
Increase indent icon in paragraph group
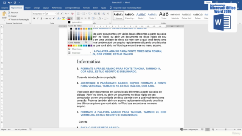point(99,14)
